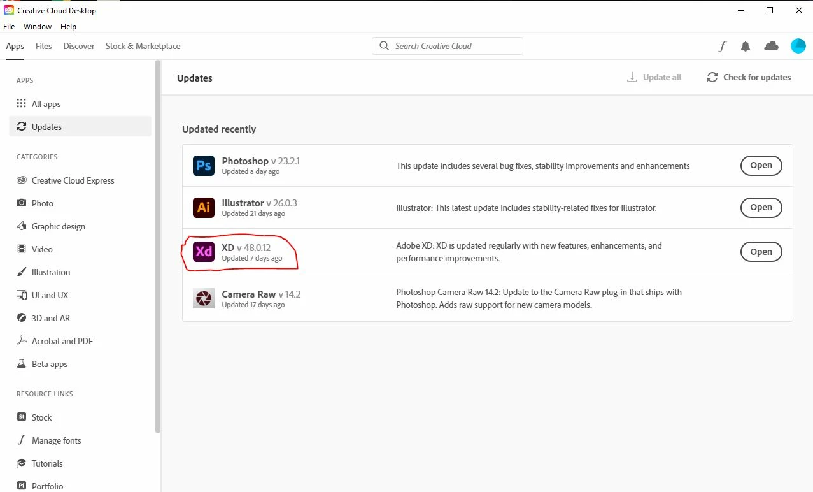Click the APPS sidebar heading

25,80
